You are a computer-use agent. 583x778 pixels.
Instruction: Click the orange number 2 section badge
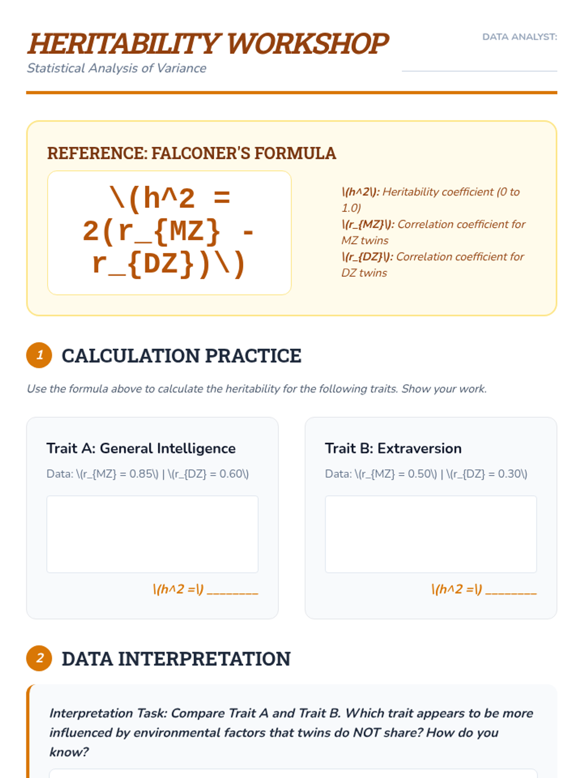[39, 658]
